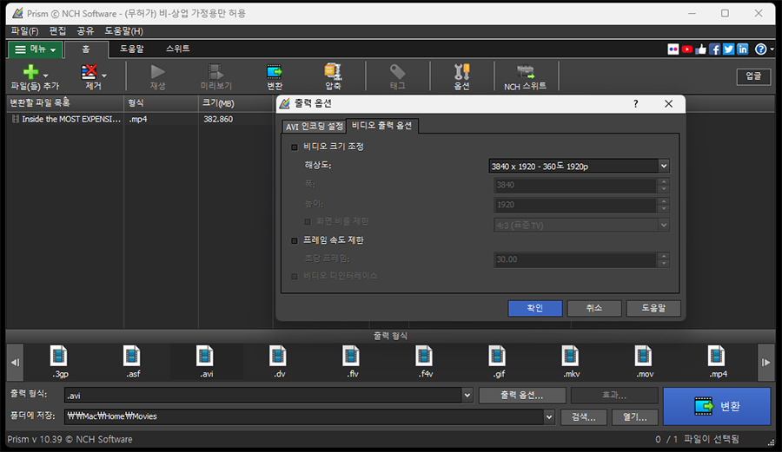
Task: Open the 편집 menu
Action: coord(58,31)
